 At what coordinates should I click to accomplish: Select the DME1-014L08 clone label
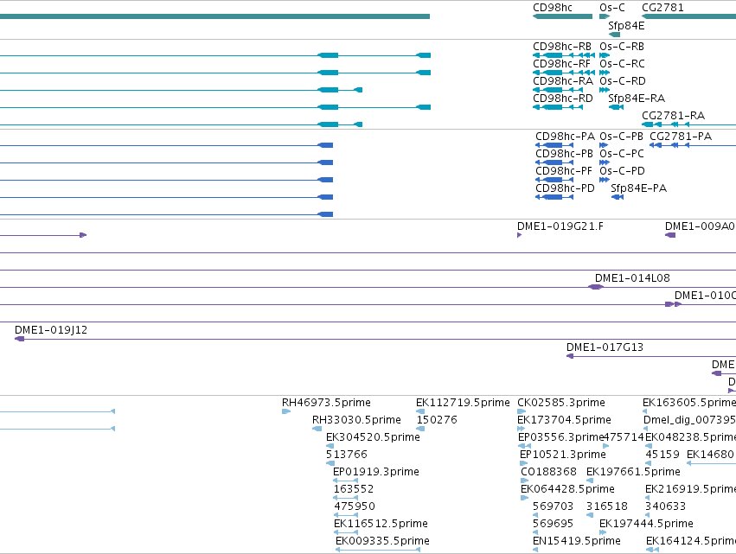632,278
